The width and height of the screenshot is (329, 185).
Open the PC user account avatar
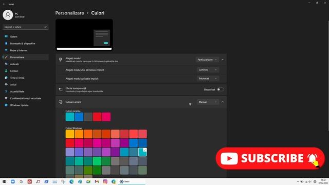point(8,15)
